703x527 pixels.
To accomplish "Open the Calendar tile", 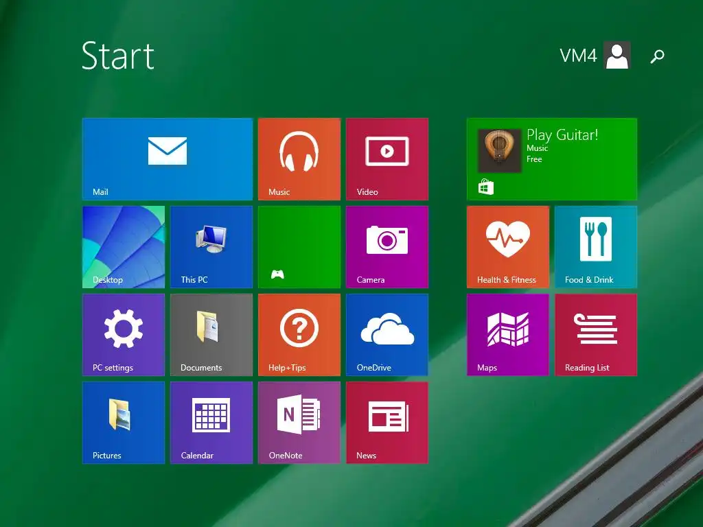I will click(x=211, y=423).
